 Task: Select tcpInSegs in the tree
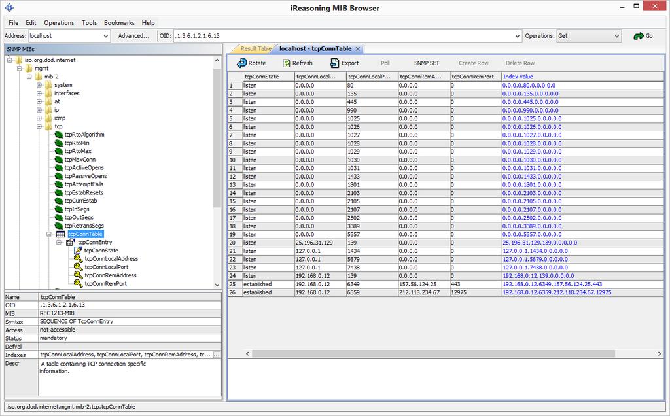77,209
